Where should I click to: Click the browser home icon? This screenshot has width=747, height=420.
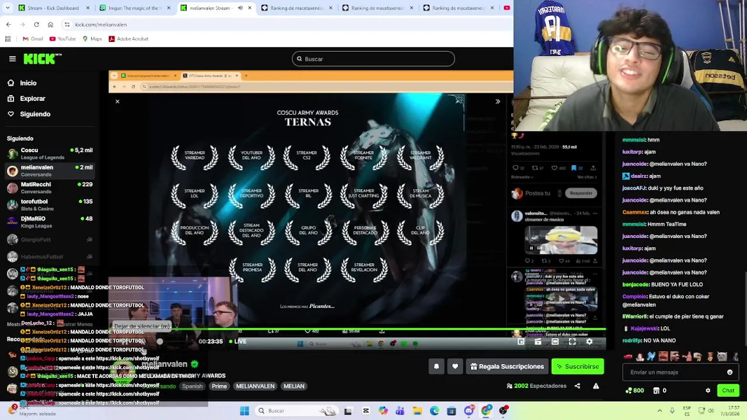(50, 24)
